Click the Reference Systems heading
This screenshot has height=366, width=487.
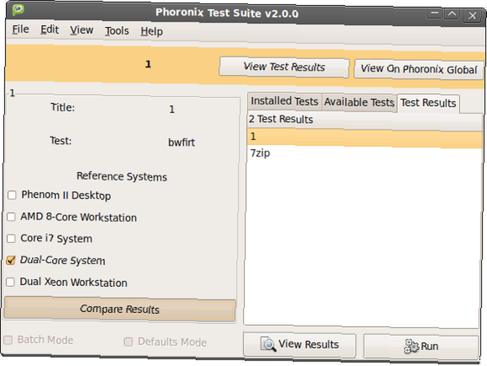[122, 177]
